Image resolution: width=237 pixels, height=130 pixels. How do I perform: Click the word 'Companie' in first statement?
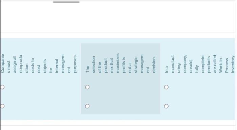click(2, 63)
